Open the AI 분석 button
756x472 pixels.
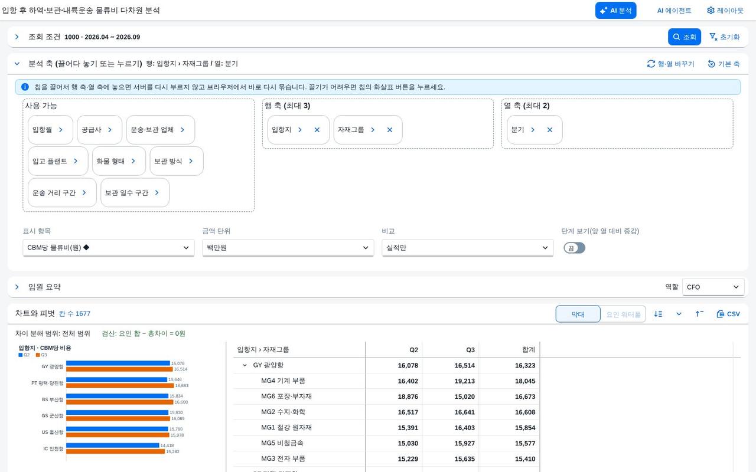(x=615, y=11)
